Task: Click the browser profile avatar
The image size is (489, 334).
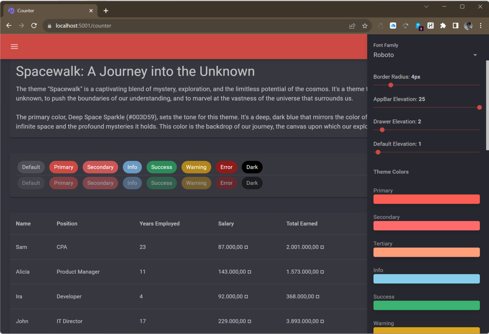Action: coord(468,26)
